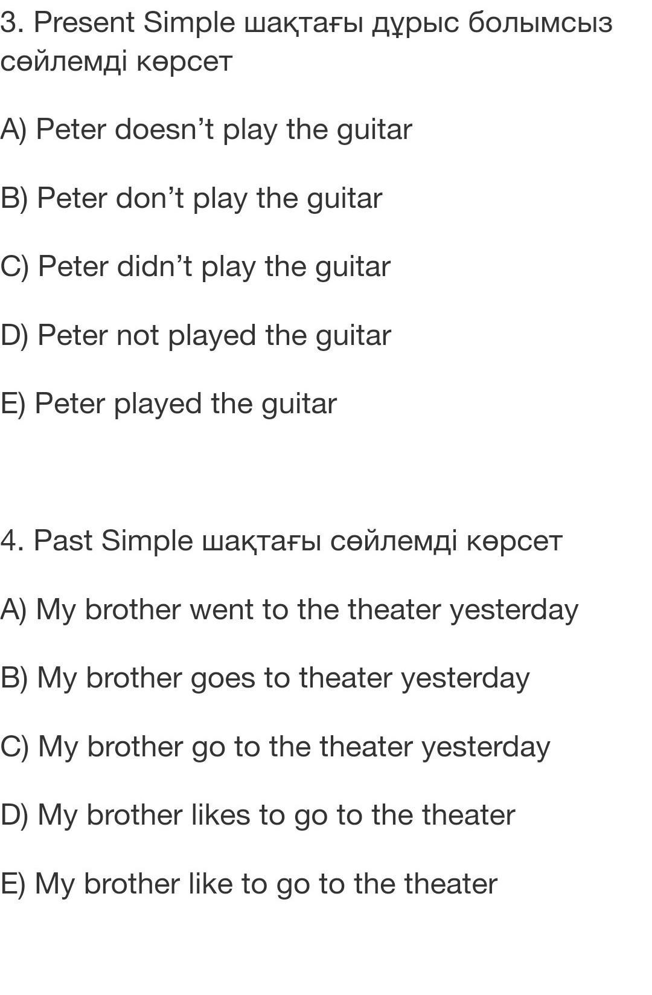Click the word 'болымсыз' in question 3

click(540, 23)
